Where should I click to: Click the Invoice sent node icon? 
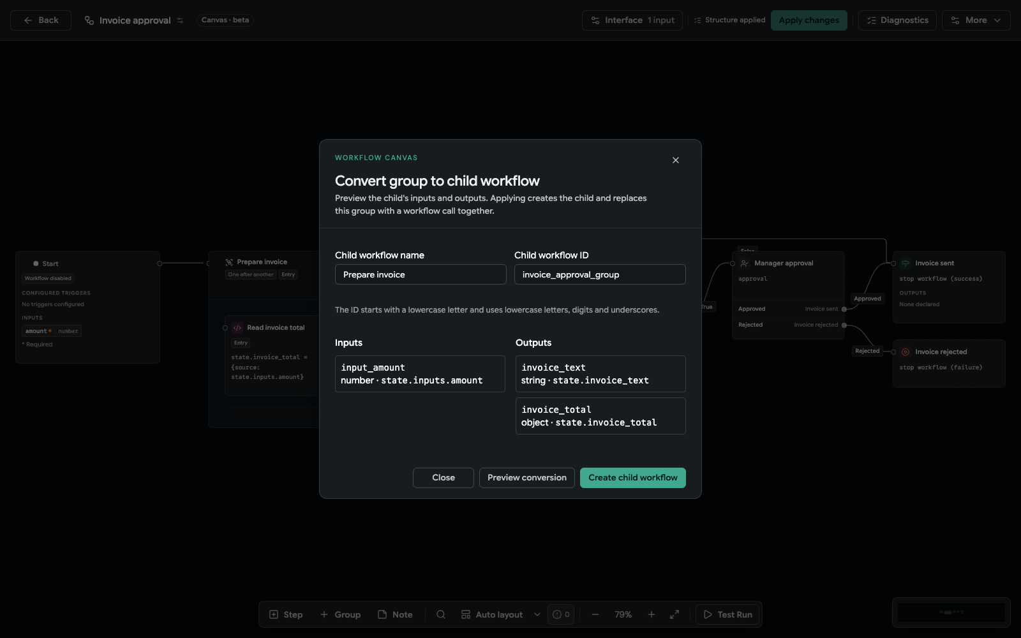point(905,263)
